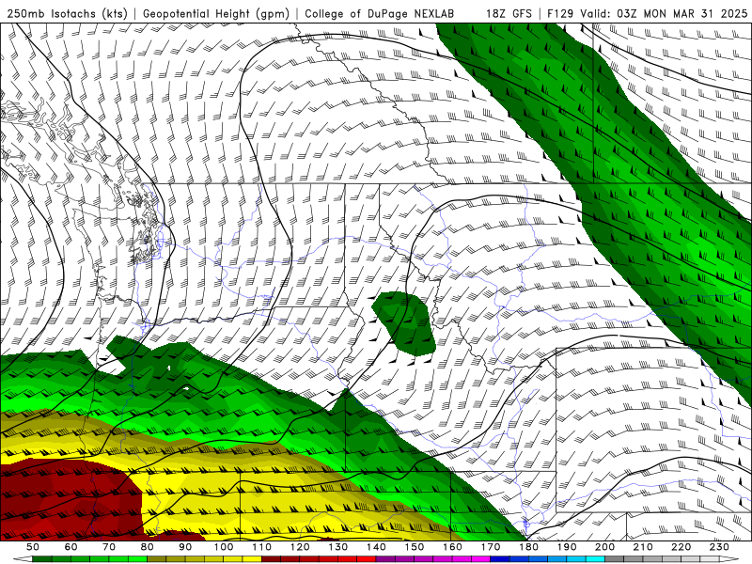Click the '200' value on the color scale
This screenshot has width=752, height=564.
(605, 547)
